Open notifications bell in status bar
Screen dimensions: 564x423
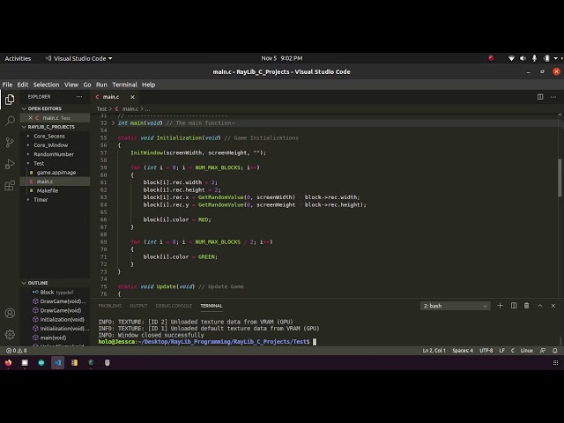point(555,351)
